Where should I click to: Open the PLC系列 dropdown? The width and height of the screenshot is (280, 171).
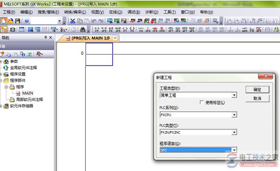coord(234,115)
